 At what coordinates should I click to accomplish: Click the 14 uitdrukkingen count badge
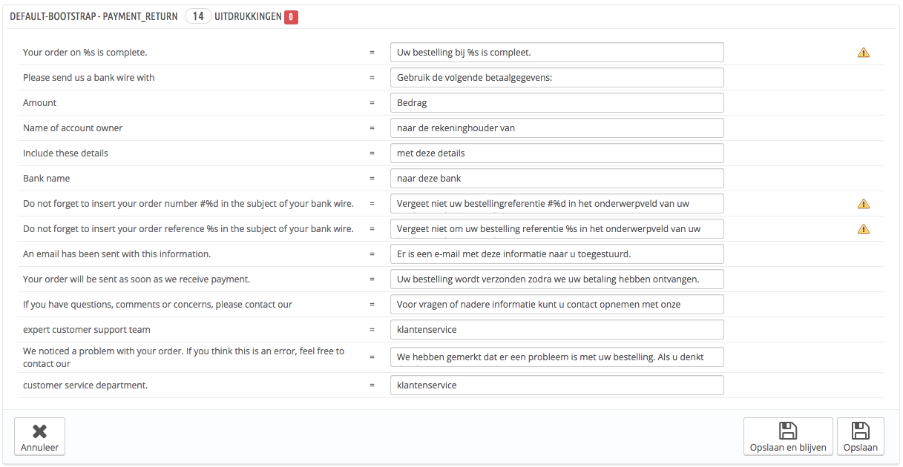tap(198, 16)
